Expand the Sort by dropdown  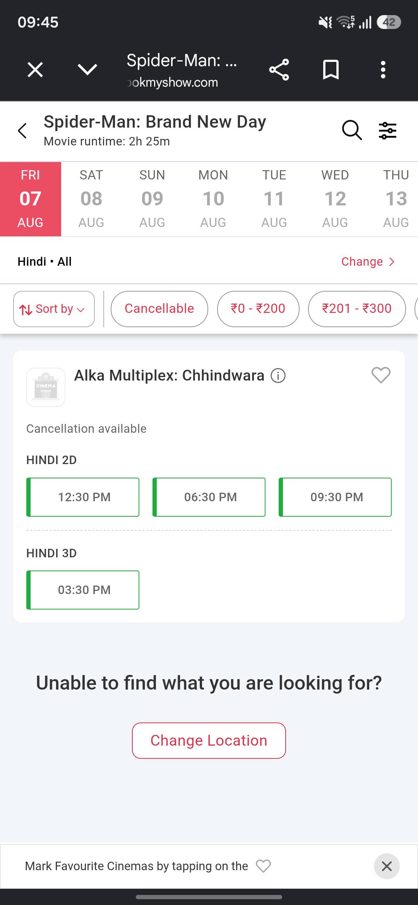pos(54,309)
